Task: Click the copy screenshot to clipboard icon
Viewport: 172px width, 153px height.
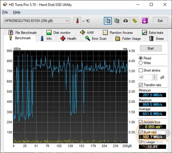Action: [117, 21]
